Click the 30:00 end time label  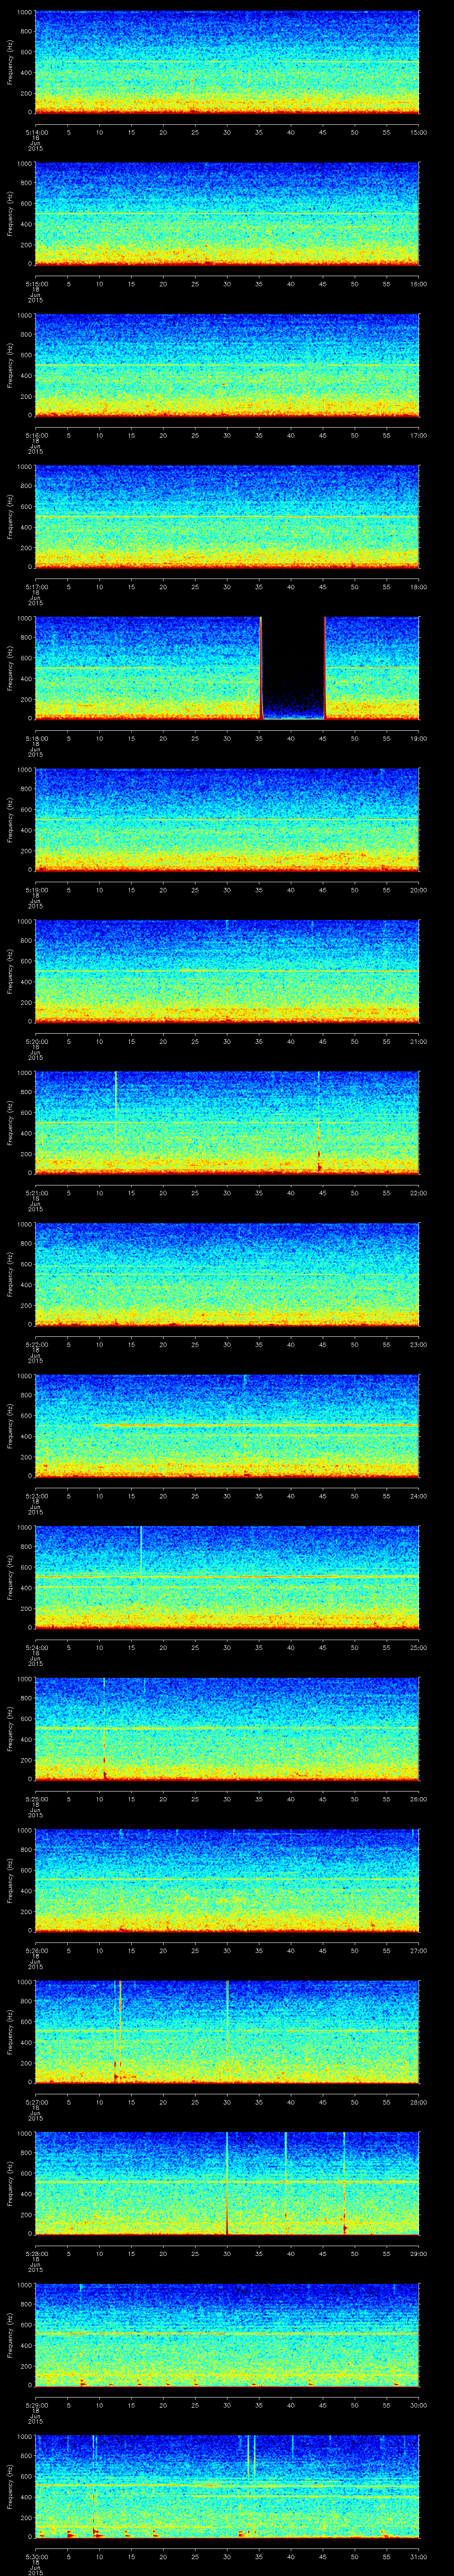418,2404
